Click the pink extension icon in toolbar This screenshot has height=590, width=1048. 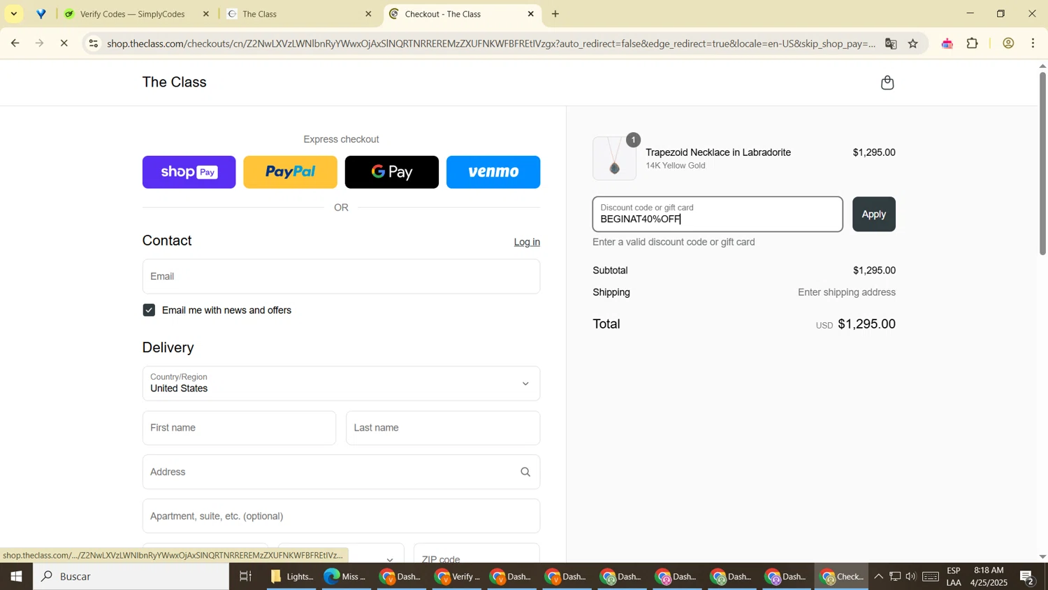(x=947, y=43)
